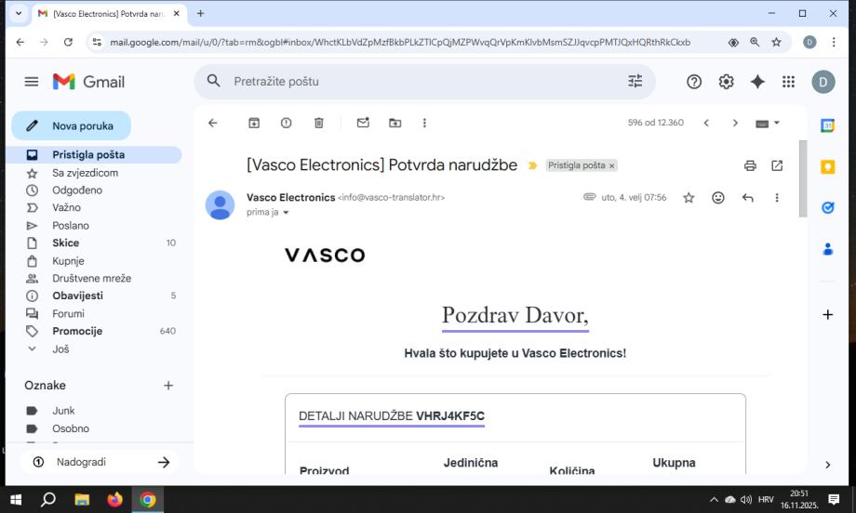Collapse side panel chevron at bottom right
Screen dimensions: 856x513
[827, 465]
